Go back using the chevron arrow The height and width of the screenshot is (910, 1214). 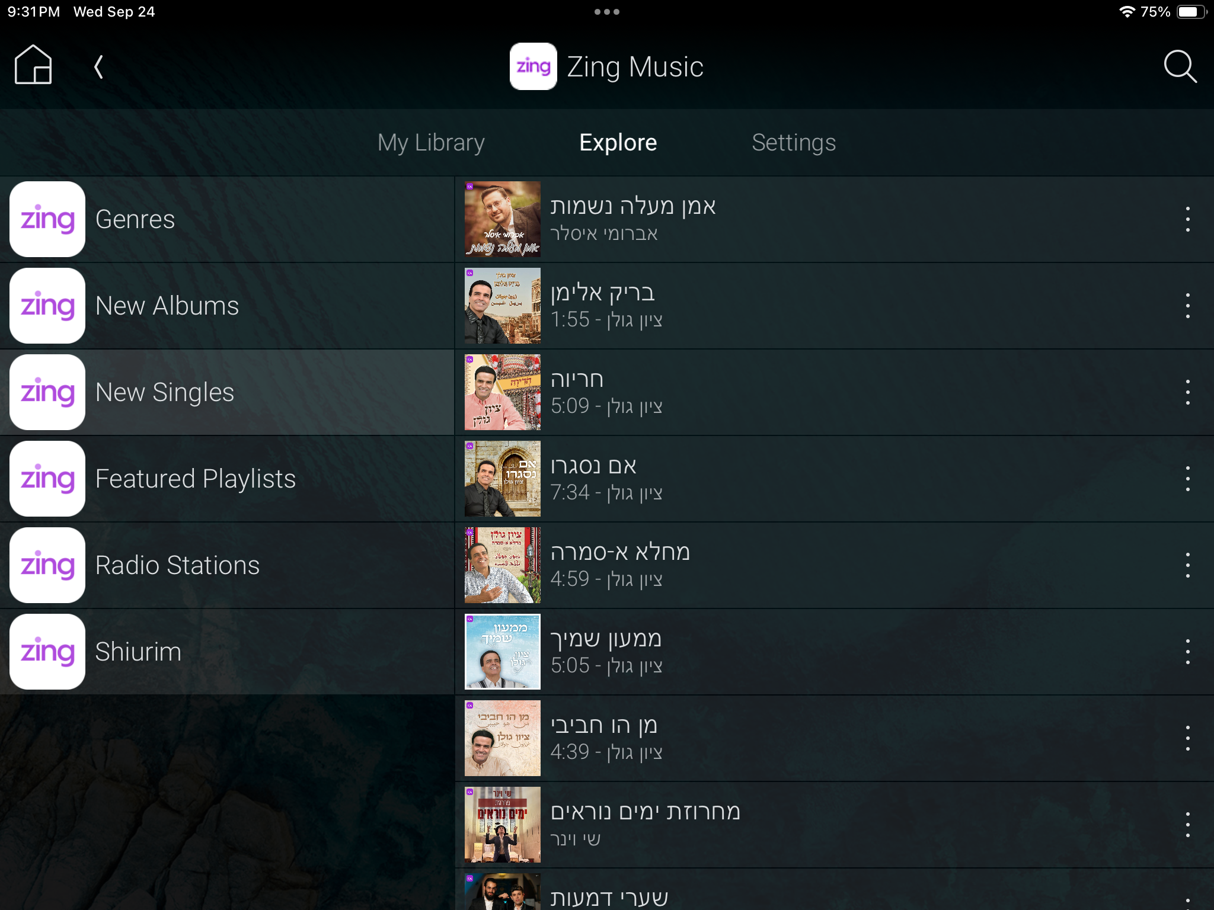[x=98, y=67]
